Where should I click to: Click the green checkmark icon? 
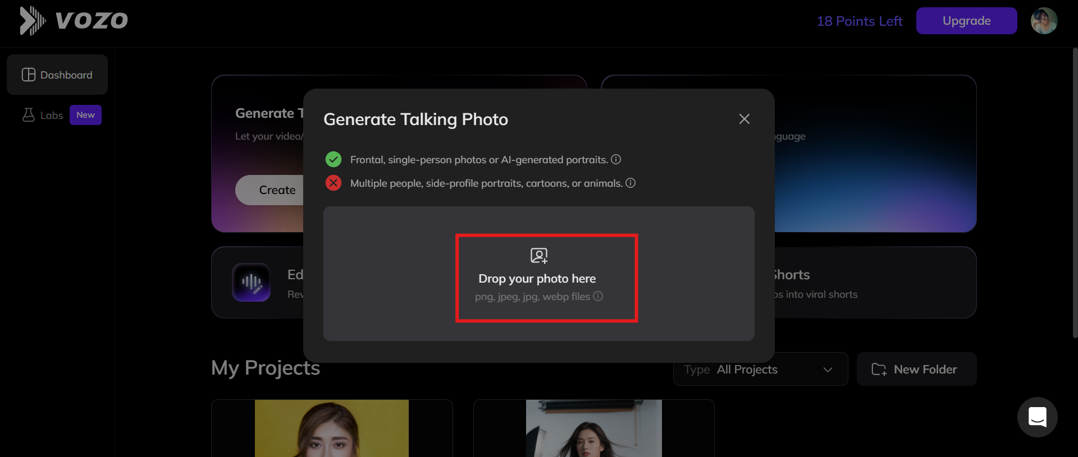pyautogui.click(x=333, y=159)
